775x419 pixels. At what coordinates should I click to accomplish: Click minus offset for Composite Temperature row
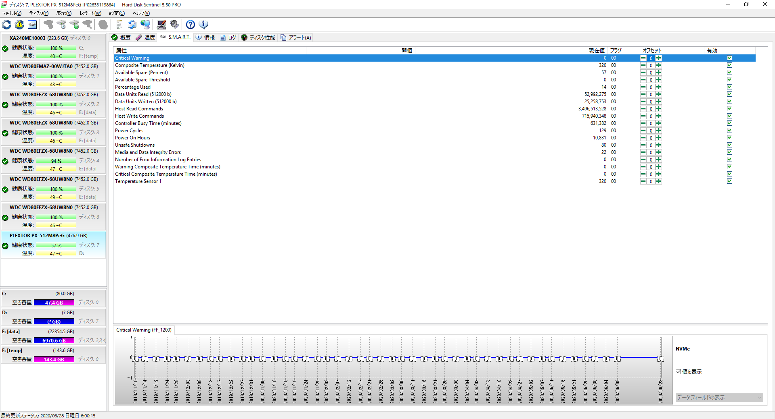pyautogui.click(x=643, y=65)
